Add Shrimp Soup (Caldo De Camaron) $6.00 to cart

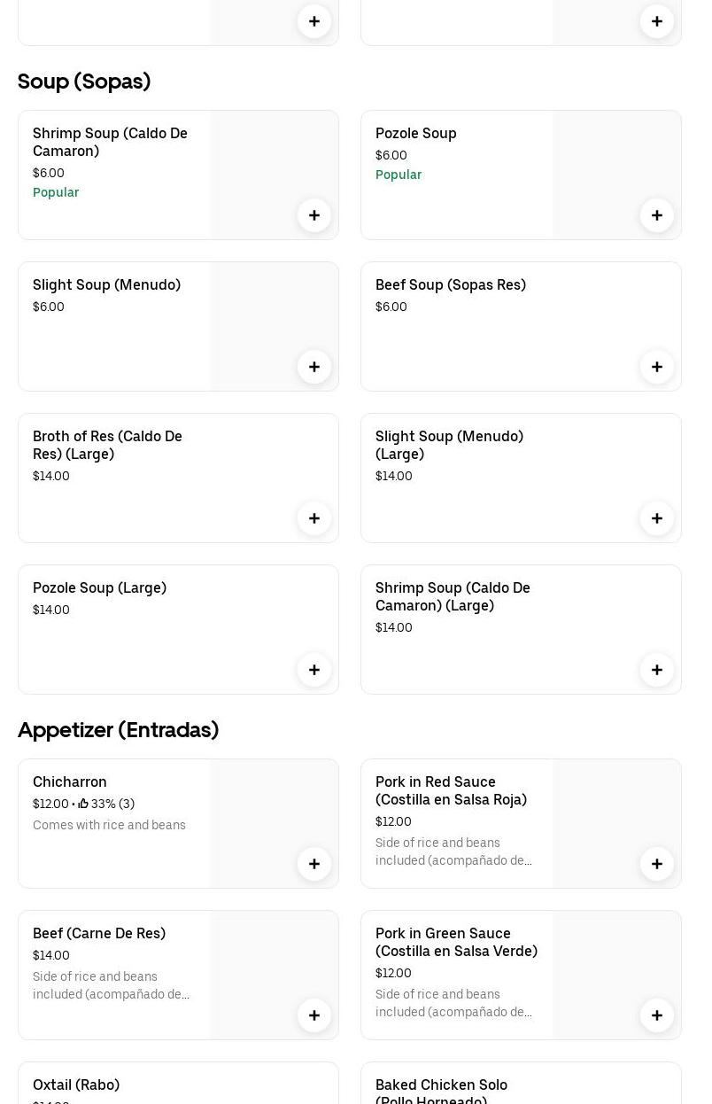click(x=314, y=215)
